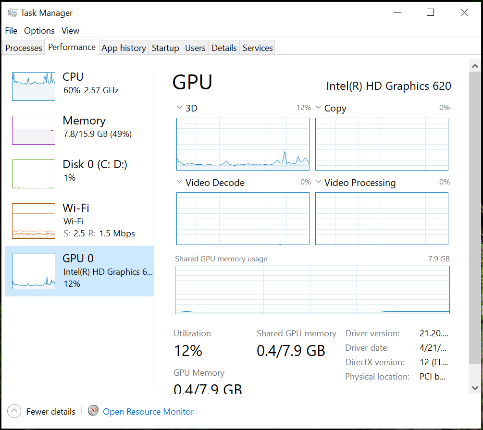This screenshot has width=483, height=430.
Task: Minimize the Task Manager window
Action: coord(397,12)
